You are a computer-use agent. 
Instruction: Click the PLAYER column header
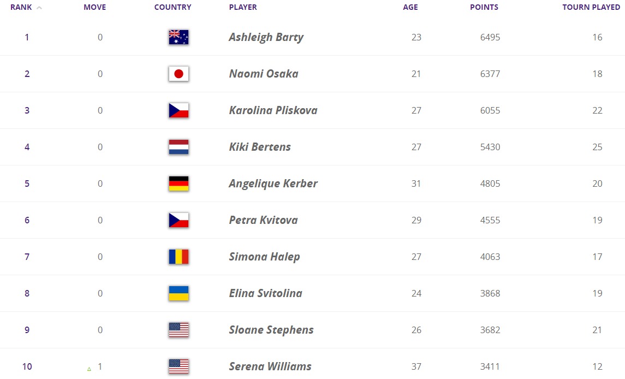coord(243,7)
